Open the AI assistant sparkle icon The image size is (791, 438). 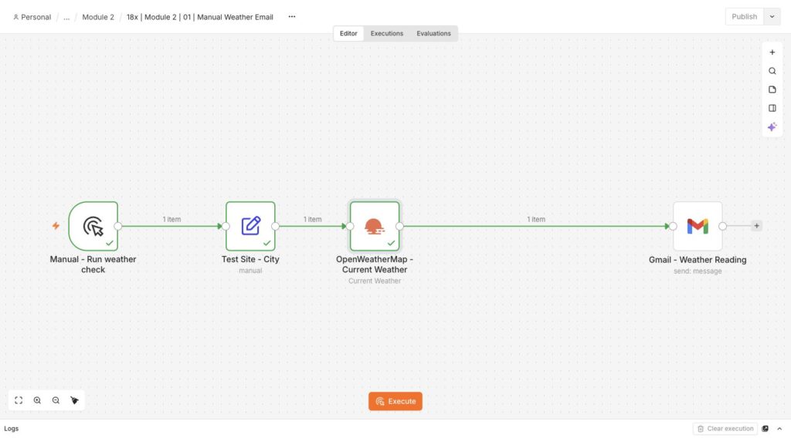click(x=772, y=127)
